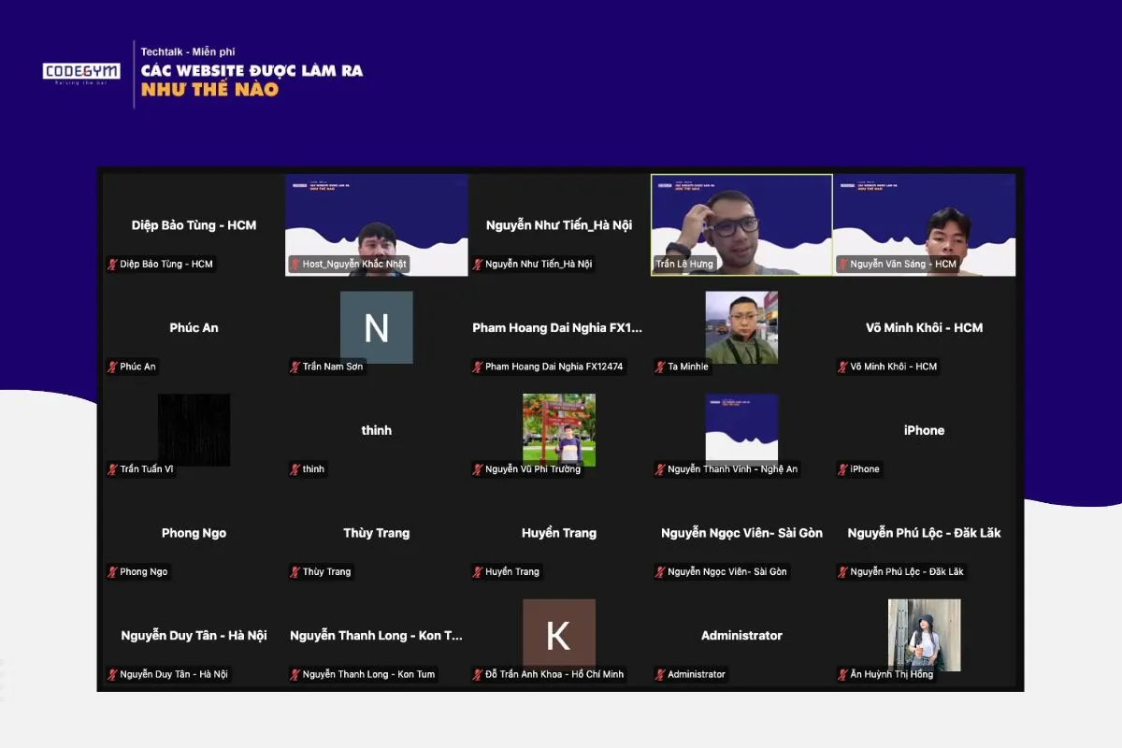
Task: Click muted mic icon beside Nguyễn Văn Sáng
Action: (x=842, y=265)
